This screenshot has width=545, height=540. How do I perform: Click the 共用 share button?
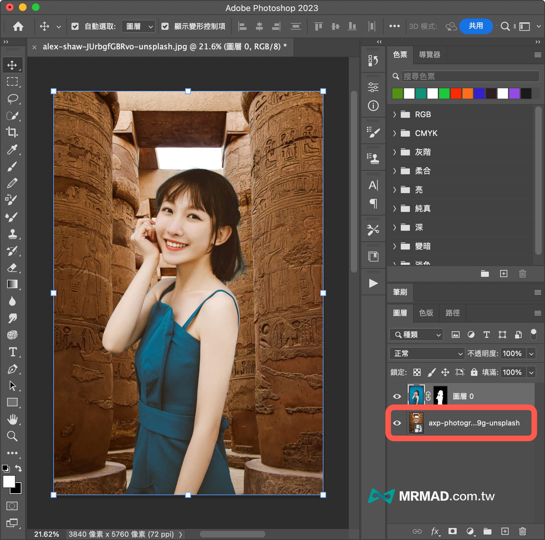(476, 26)
